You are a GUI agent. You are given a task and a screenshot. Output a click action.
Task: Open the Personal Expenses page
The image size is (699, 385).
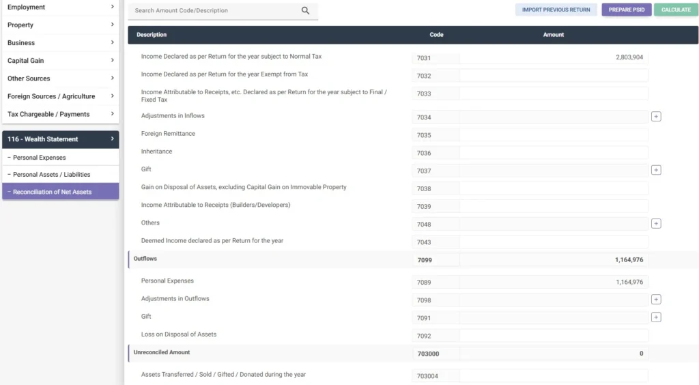[61, 157]
